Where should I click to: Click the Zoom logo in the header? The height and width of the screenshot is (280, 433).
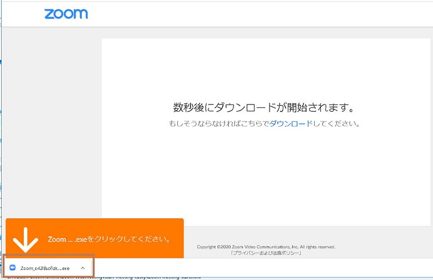tap(66, 14)
